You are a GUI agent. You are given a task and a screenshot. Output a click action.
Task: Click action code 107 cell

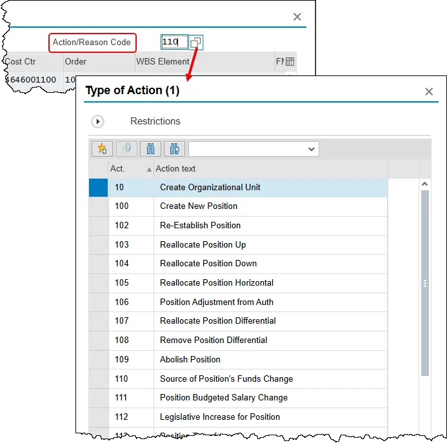[x=131, y=321]
